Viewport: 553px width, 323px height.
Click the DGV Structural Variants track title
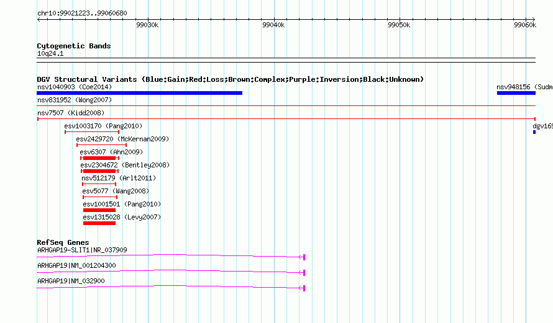pyautogui.click(x=231, y=79)
